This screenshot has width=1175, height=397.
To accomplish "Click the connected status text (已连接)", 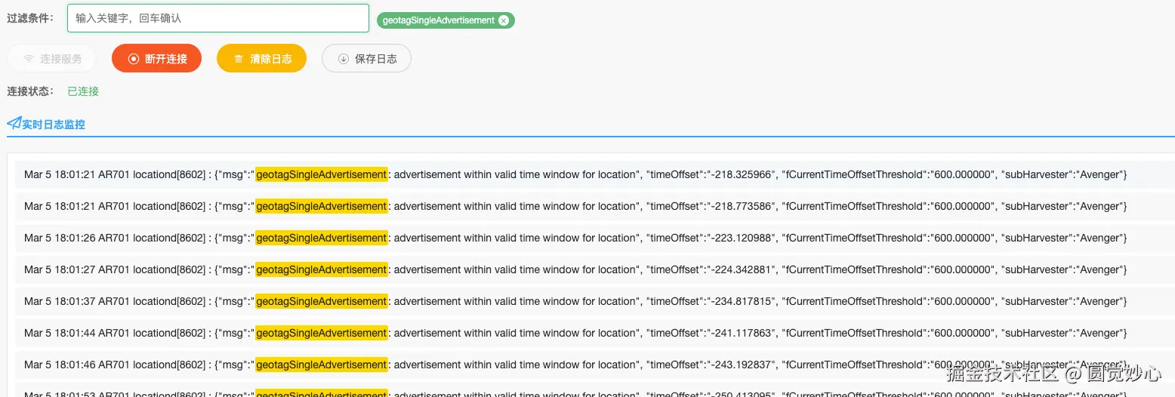I will point(83,91).
